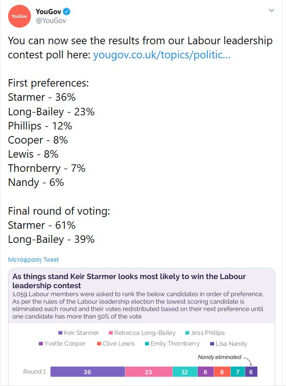Toggle Emily Thornberry legend entry
This screenshot has width=286, height=386.
(172, 344)
